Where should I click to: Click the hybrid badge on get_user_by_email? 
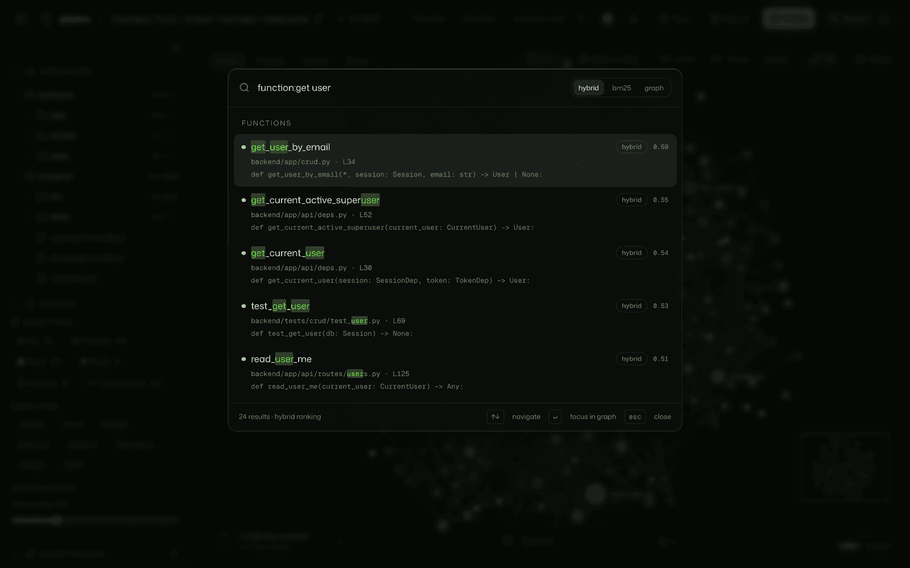coord(631,147)
